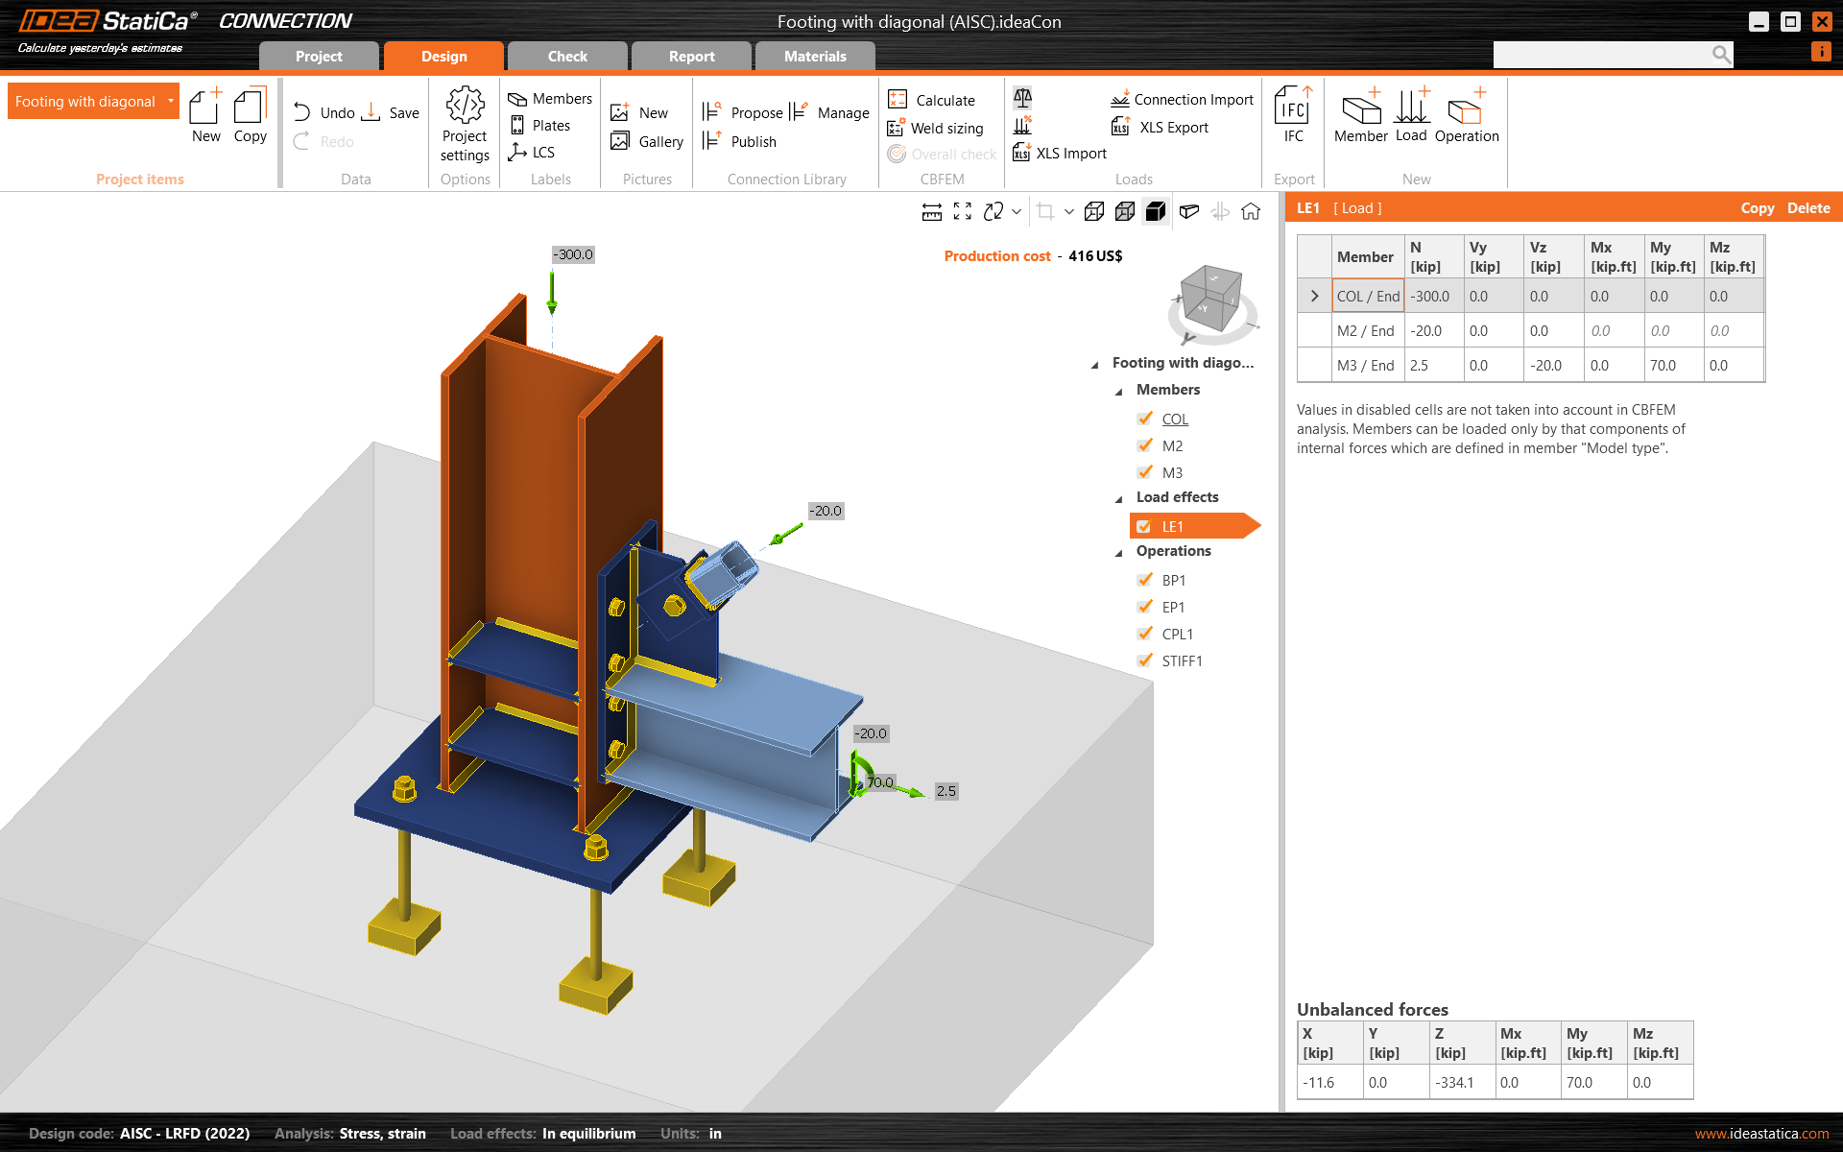
Task: Collapse the Load effects tree branch
Action: [x=1118, y=498]
